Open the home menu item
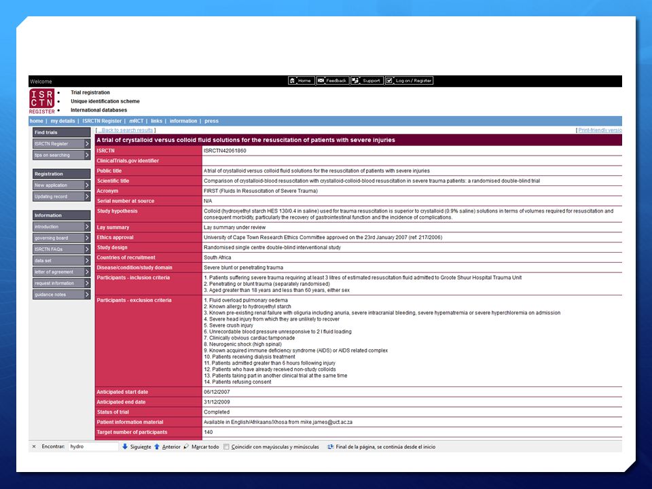Screen dimensions: 652x489 click(36, 121)
